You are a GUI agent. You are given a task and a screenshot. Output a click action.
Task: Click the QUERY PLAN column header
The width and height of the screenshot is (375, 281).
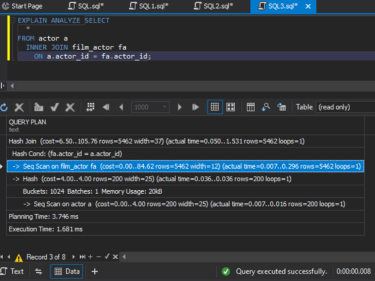(186, 125)
